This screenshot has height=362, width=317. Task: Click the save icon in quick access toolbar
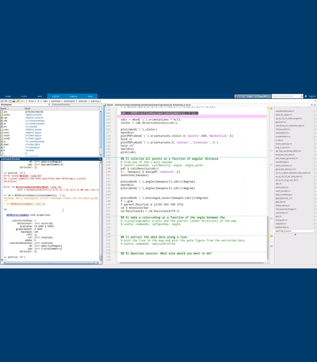237,96
